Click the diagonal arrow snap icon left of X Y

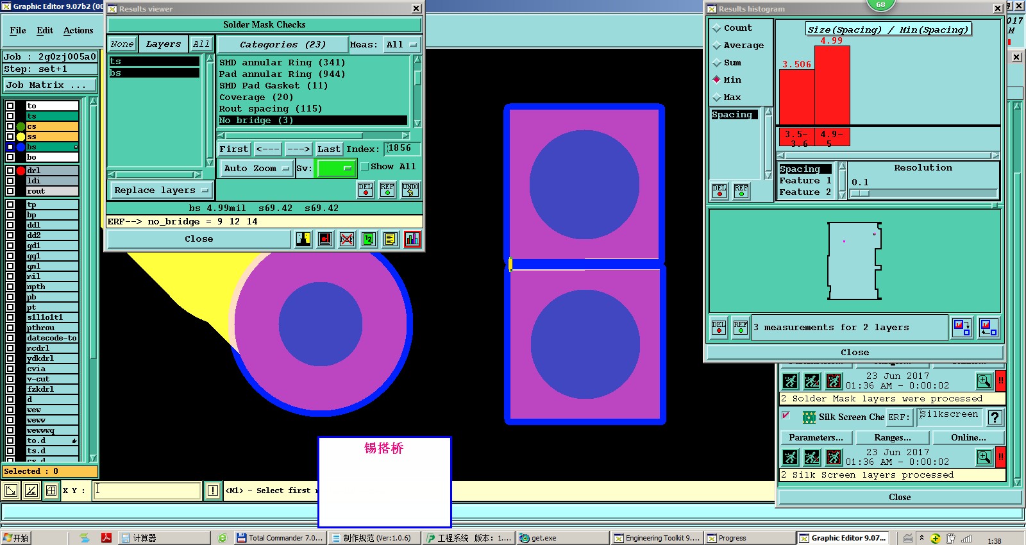[11, 491]
